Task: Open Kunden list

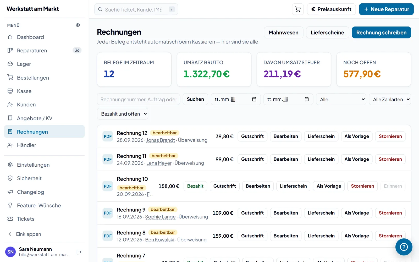Action: [44, 105]
